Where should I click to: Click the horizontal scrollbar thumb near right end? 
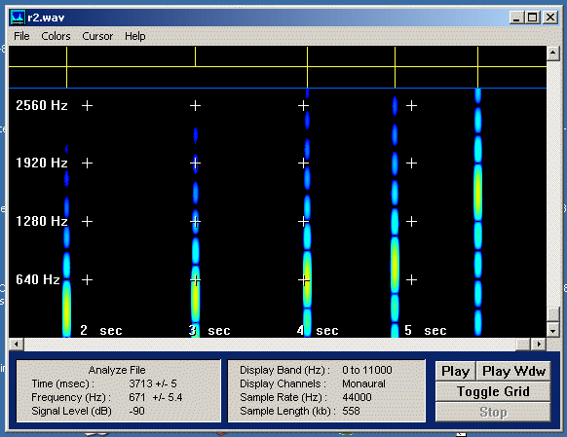pos(523,345)
